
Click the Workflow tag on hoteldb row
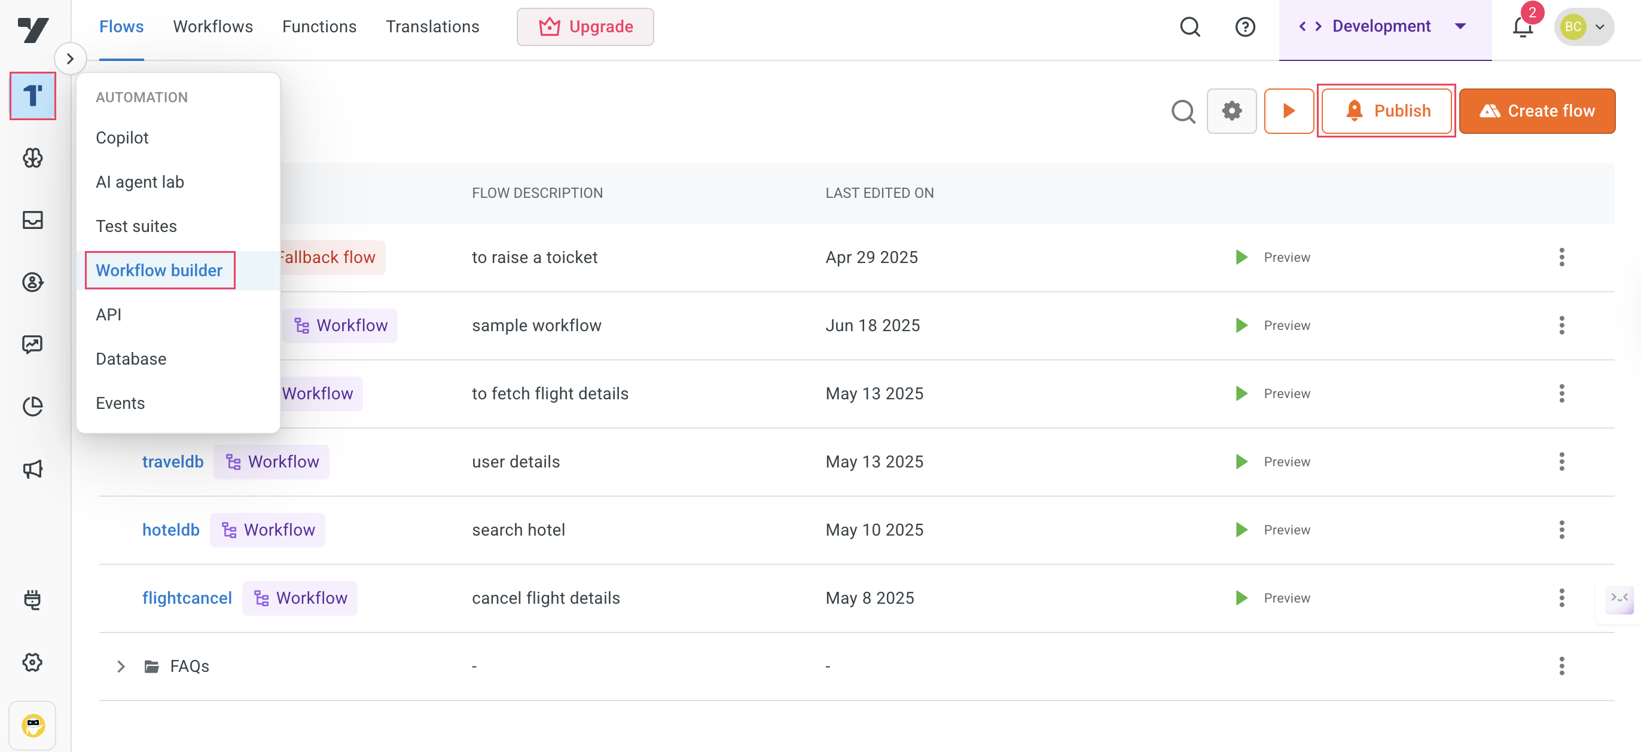click(x=267, y=530)
